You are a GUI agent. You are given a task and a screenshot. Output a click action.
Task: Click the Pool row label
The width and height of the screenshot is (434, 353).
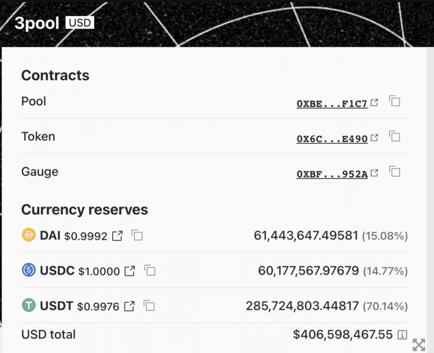(34, 101)
